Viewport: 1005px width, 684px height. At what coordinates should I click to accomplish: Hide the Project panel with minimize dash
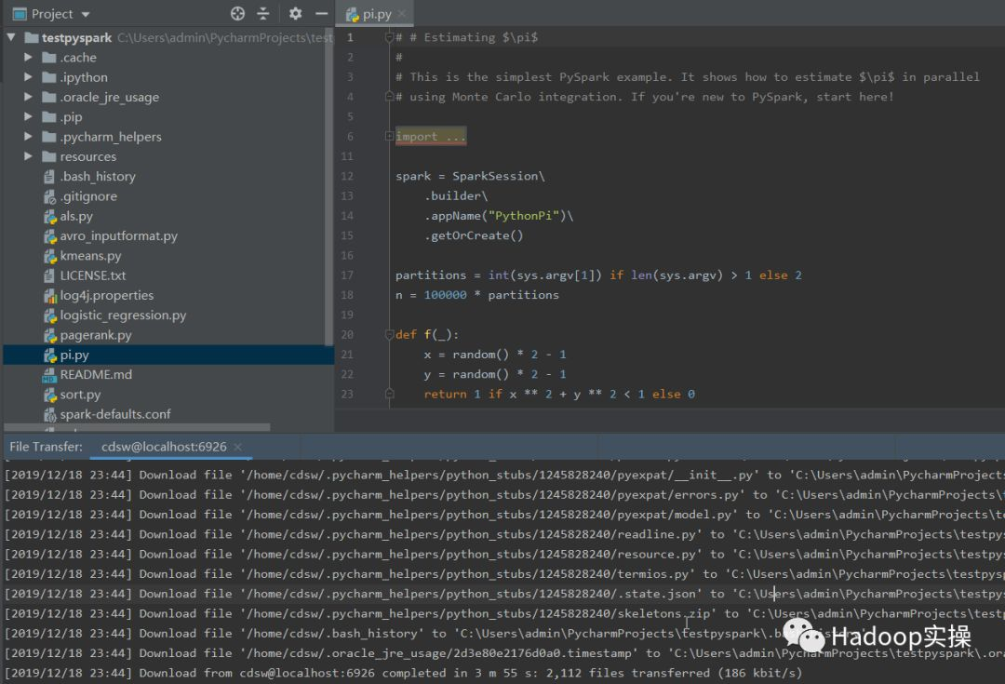coord(321,14)
